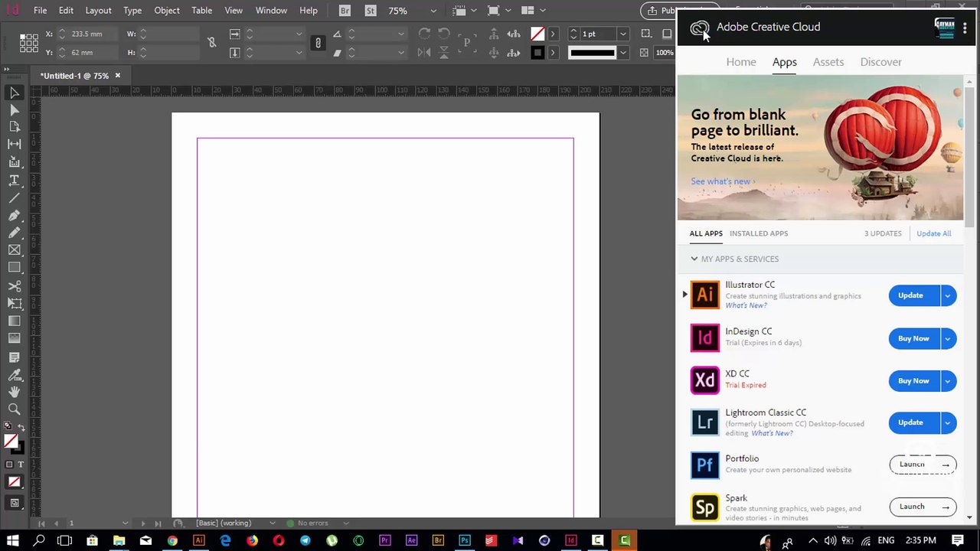Select the Hand tool
980x551 pixels.
(15, 392)
